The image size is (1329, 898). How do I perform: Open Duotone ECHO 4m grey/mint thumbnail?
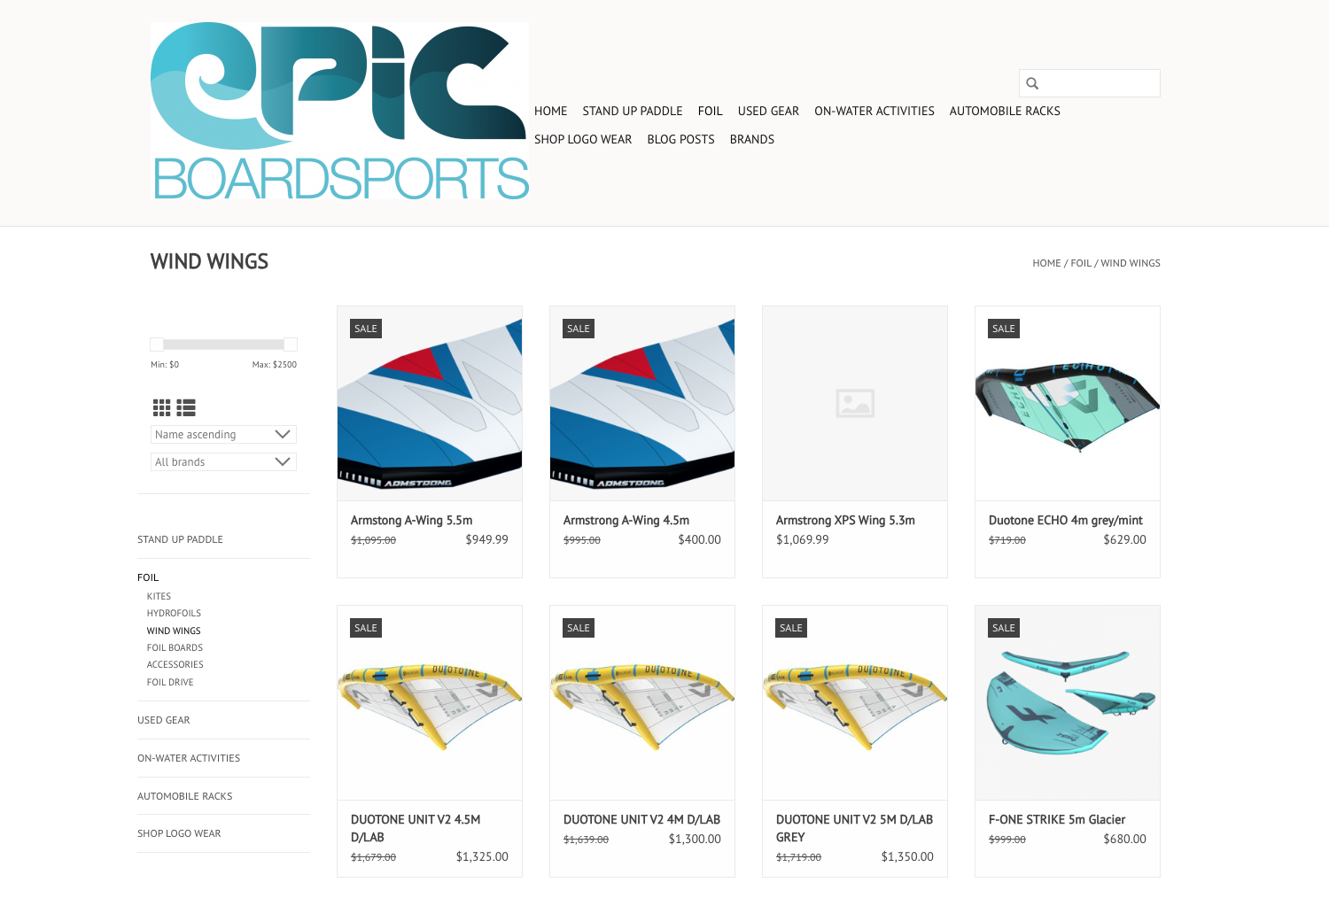1068,403
